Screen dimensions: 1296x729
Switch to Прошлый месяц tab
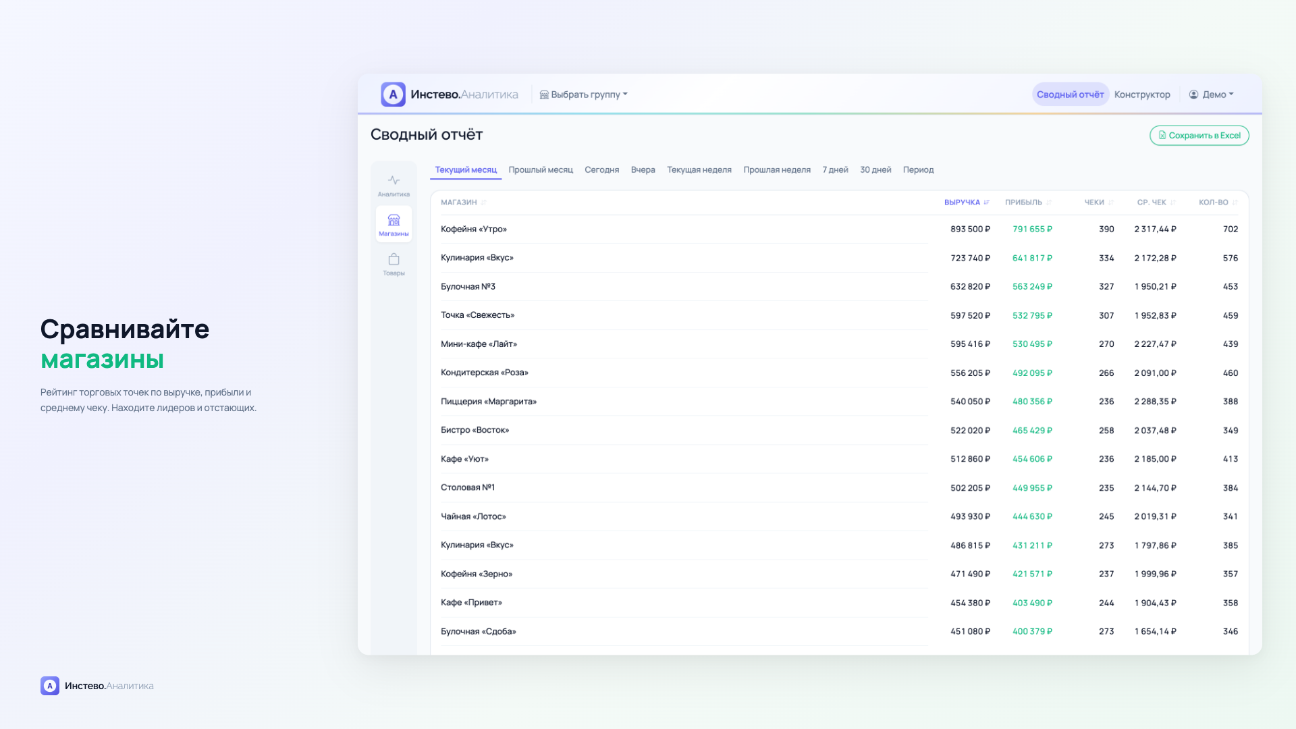click(x=541, y=170)
